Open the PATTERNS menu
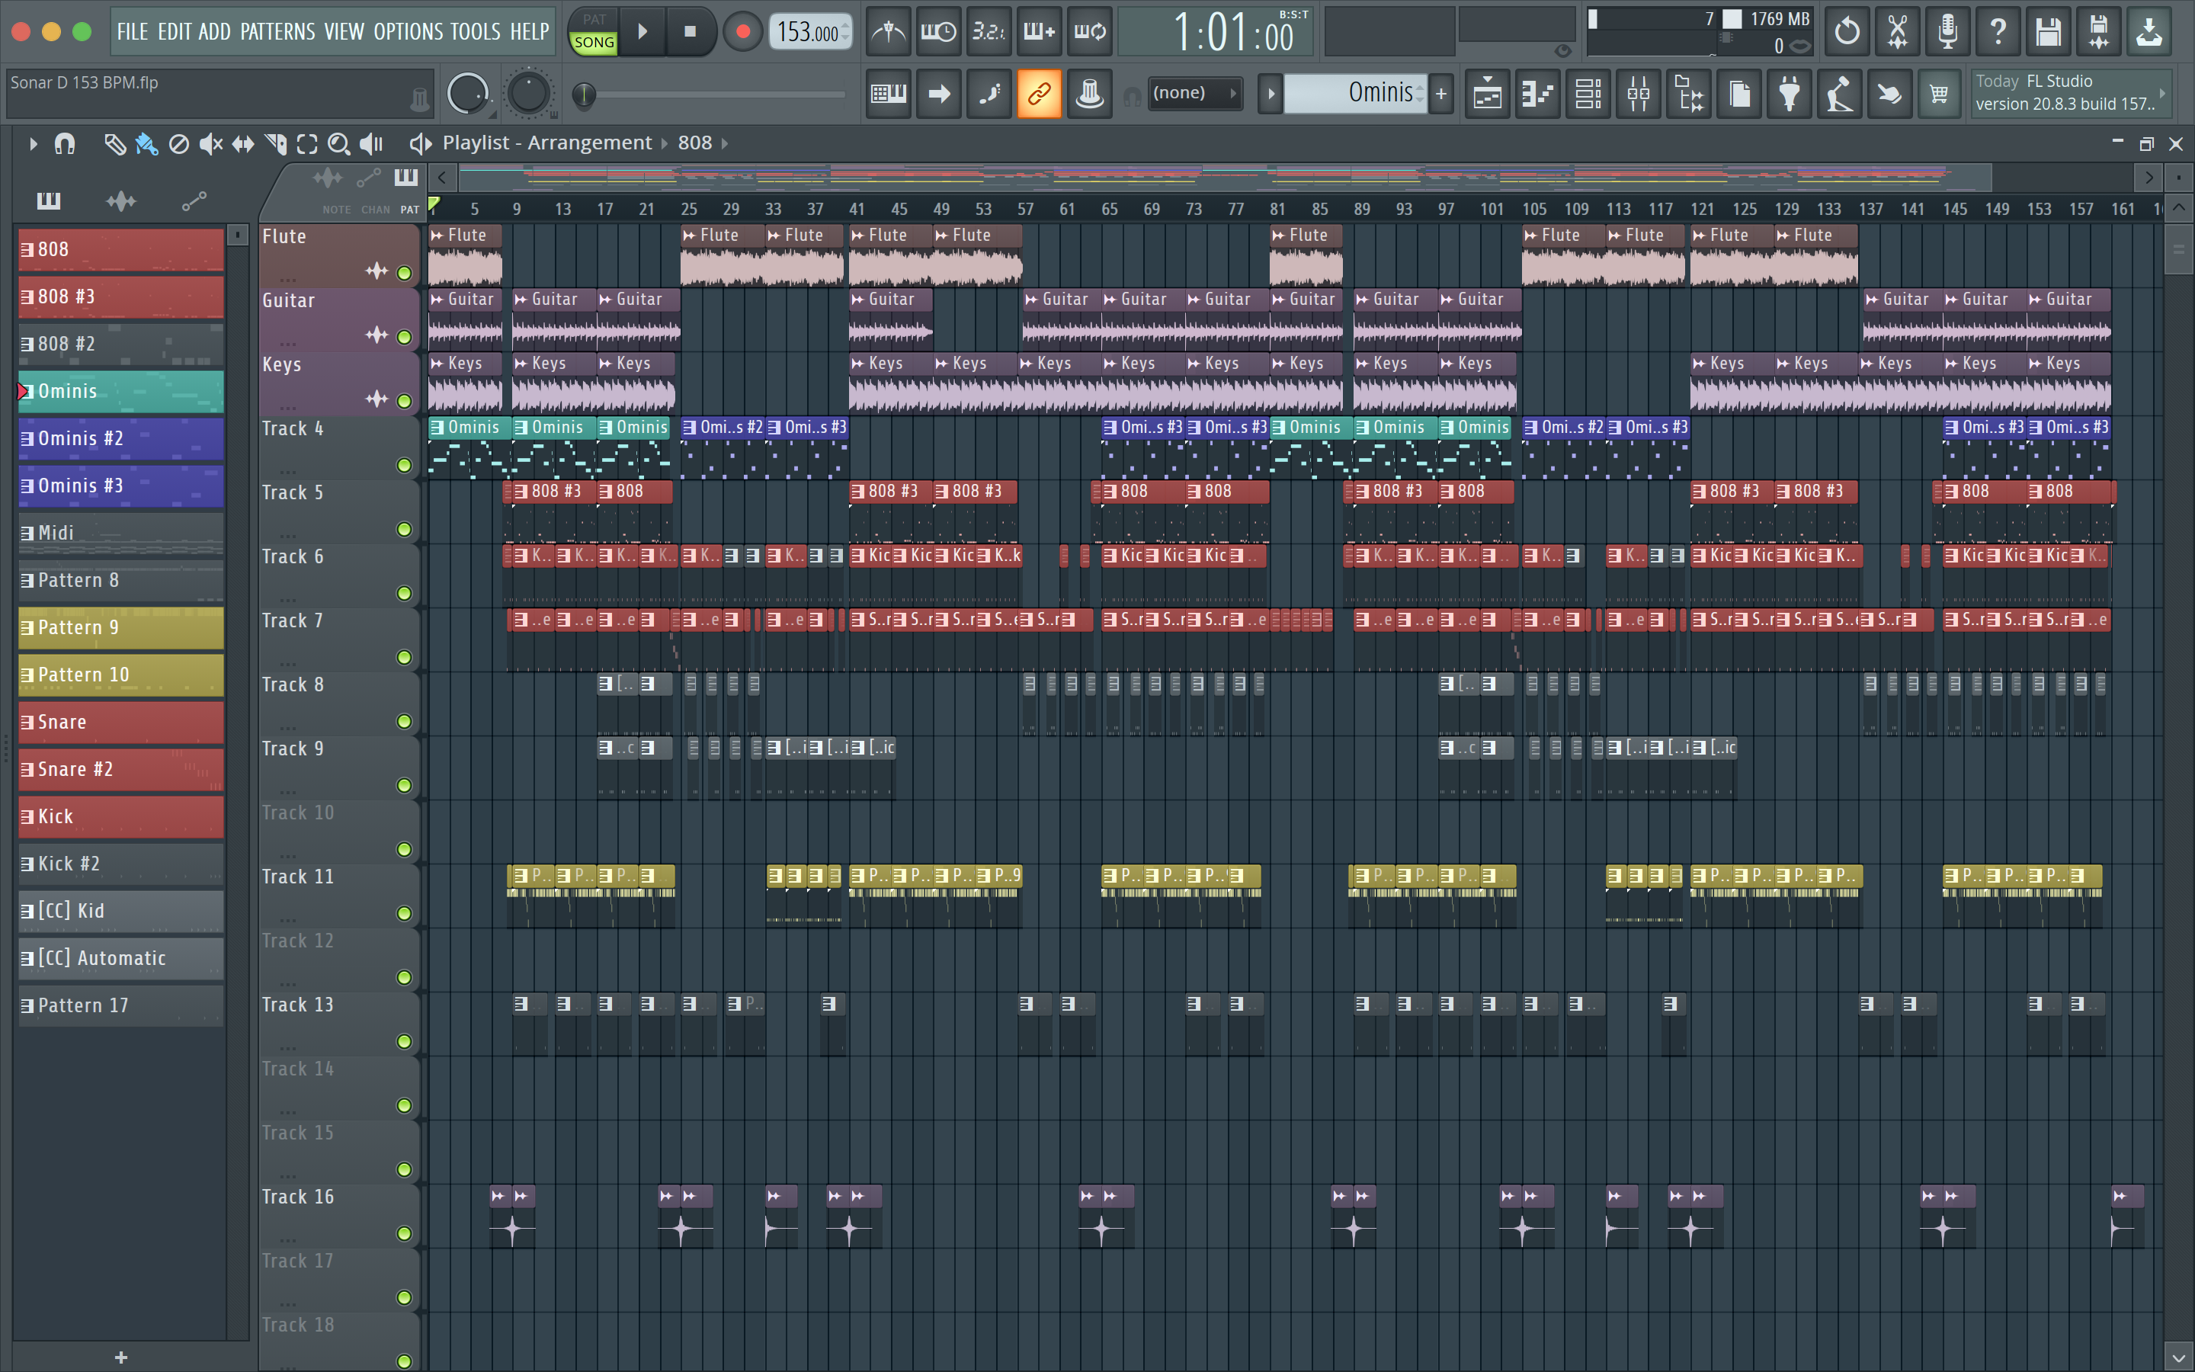Viewport: 2195px width, 1372px height. 277,33
